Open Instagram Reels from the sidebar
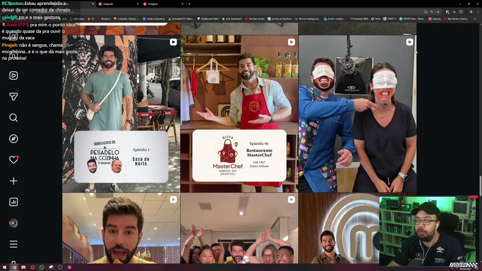The width and height of the screenshot is (482, 271). [x=14, y=76]
